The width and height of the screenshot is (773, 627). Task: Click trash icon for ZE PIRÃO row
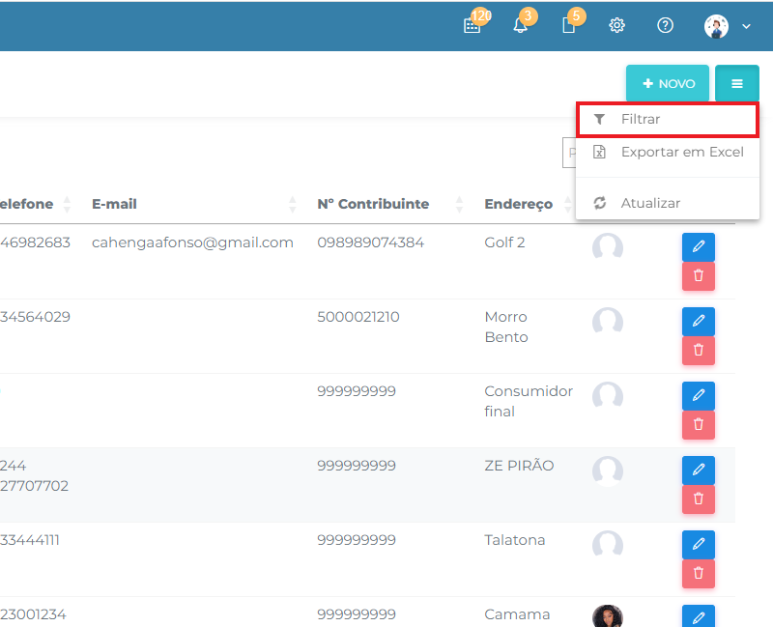click(x=698, y=499)
